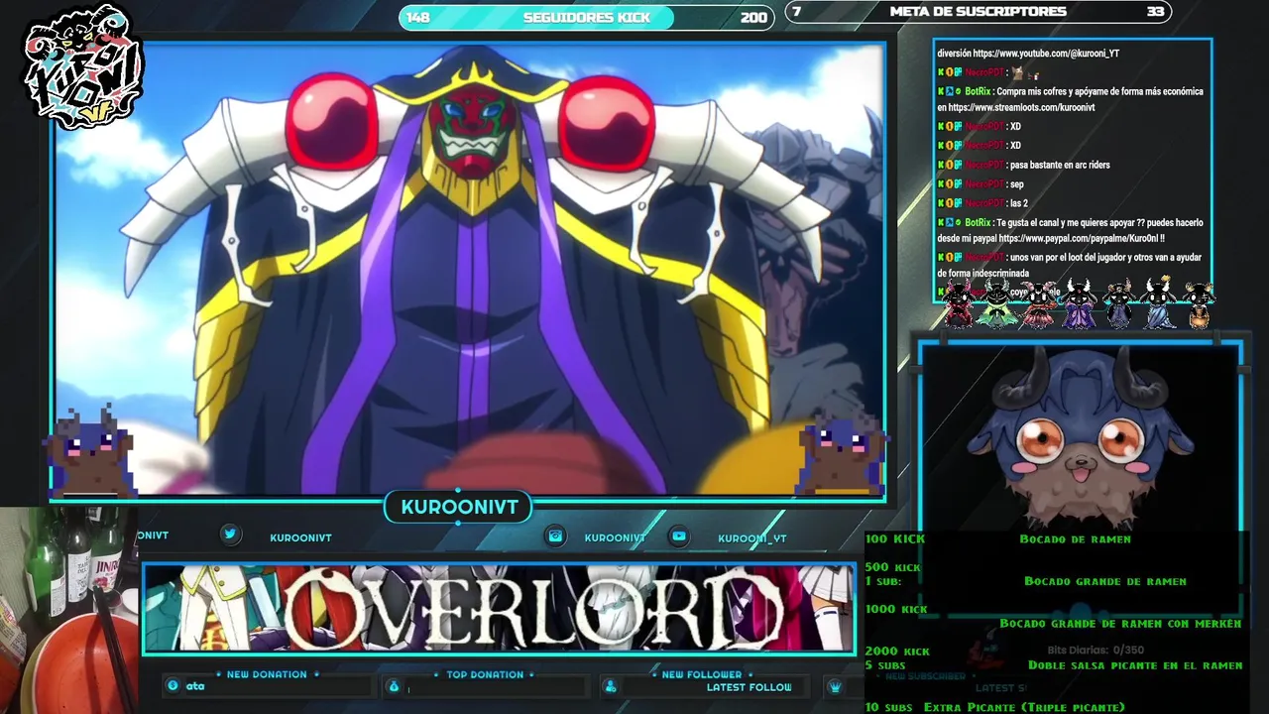Click the webcam view with green bottles
1269x714 pixels.
67,611
